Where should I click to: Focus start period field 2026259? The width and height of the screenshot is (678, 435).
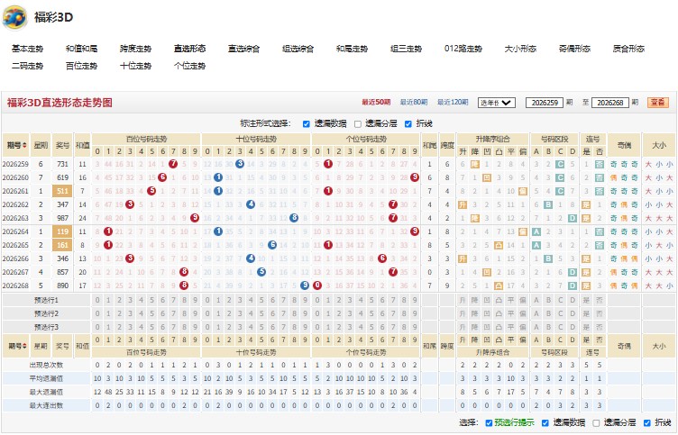545,103
